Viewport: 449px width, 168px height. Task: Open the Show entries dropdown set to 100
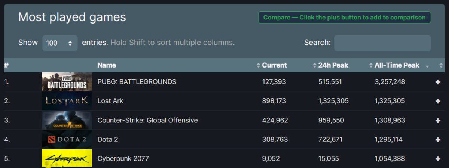tap(60, 43)
